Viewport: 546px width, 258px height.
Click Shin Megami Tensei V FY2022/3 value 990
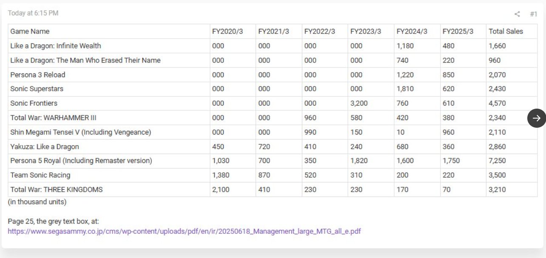tap(310, 132)
